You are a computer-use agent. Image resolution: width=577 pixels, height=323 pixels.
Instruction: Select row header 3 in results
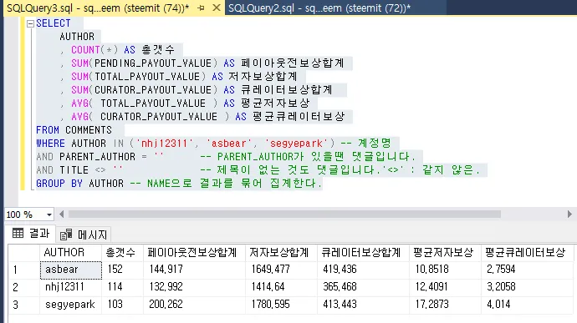[23, 305]
